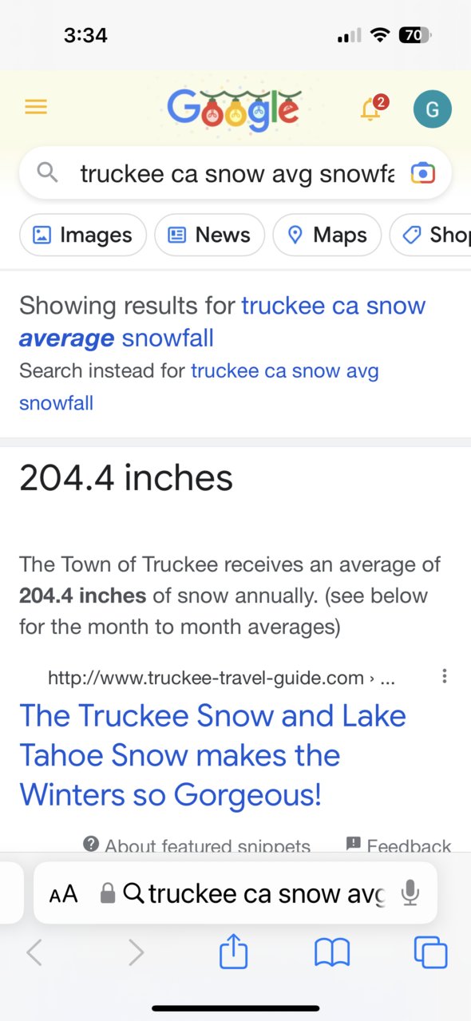Image resolution: width=471 pixels, height=1021 pixels.
Task: Switch to News results tab
Action: click(209, 235)
